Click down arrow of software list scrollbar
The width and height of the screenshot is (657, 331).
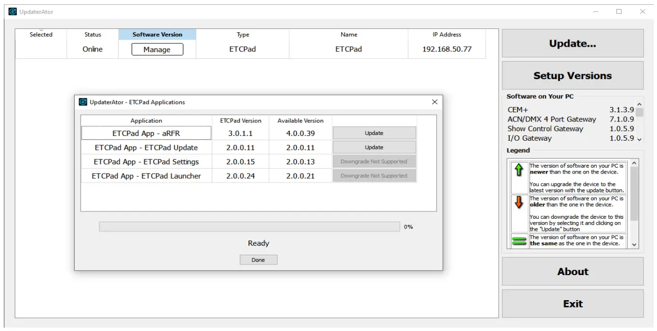click(640, 139)
